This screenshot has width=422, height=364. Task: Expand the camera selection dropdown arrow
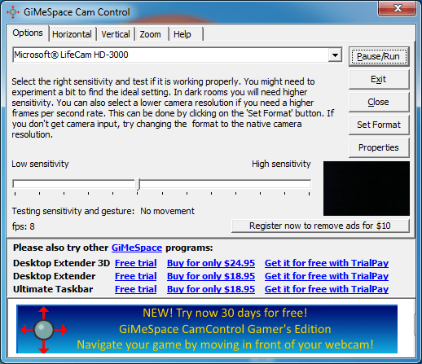point(335,55)
